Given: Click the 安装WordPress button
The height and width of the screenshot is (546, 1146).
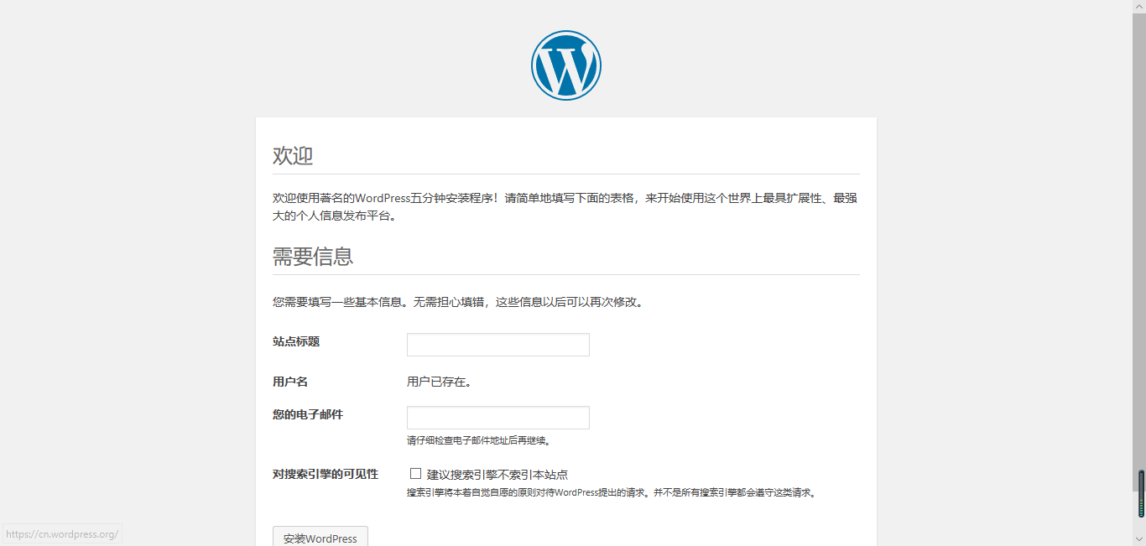Looking at the screenshot, I should 320,537.
